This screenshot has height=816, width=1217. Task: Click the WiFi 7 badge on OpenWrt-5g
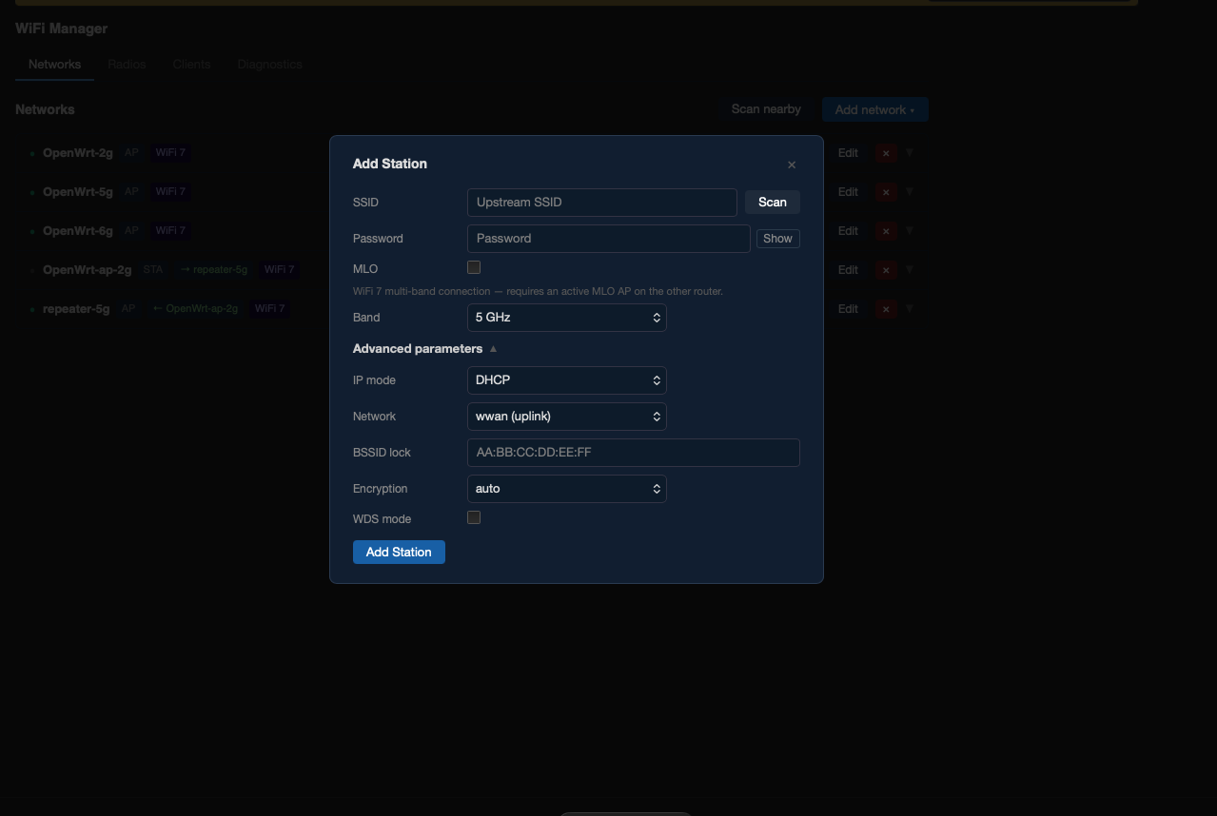click(x=170, y=191)
